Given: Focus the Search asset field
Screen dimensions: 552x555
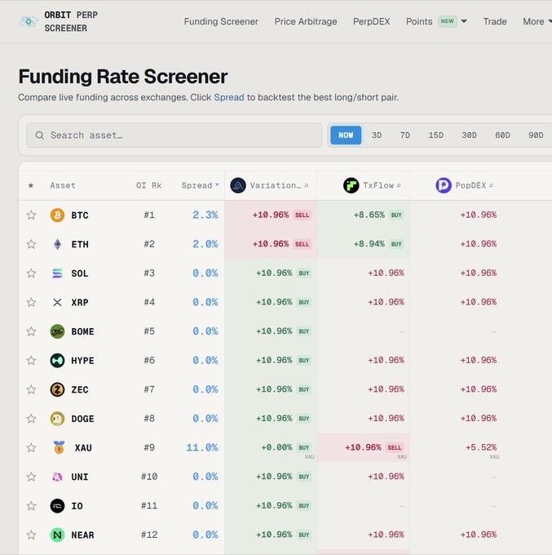Looking at the screenshot, I should click(x=174, y=135).
